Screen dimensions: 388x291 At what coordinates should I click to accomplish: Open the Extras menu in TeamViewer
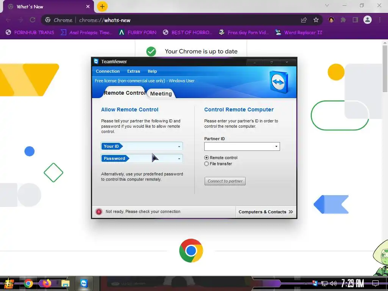point(134,71)
